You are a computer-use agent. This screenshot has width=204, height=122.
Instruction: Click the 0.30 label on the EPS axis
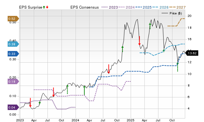click(13, 59)
